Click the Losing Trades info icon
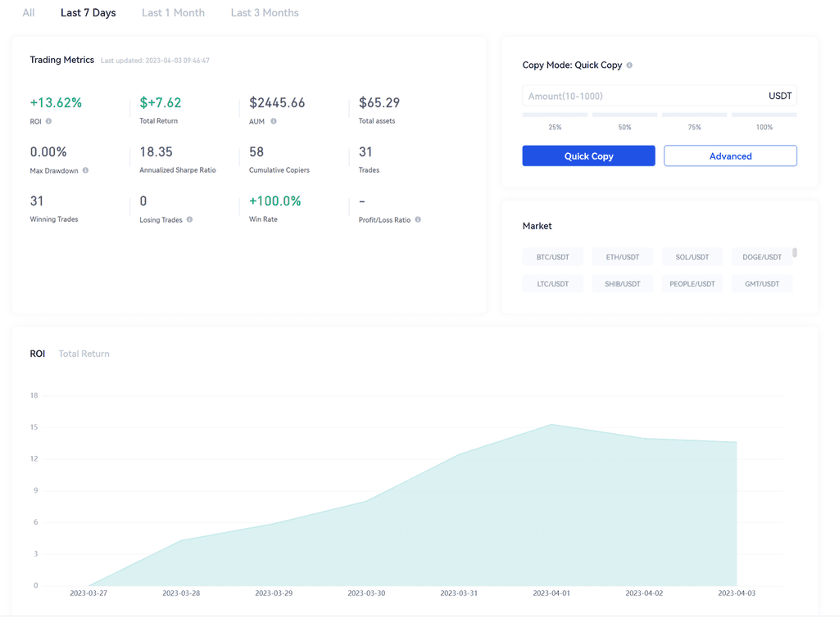This screenshot has width=839, height=627. click(189, 219)
